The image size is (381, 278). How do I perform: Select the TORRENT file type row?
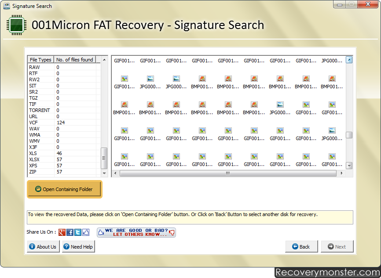[x=64, y=110]
